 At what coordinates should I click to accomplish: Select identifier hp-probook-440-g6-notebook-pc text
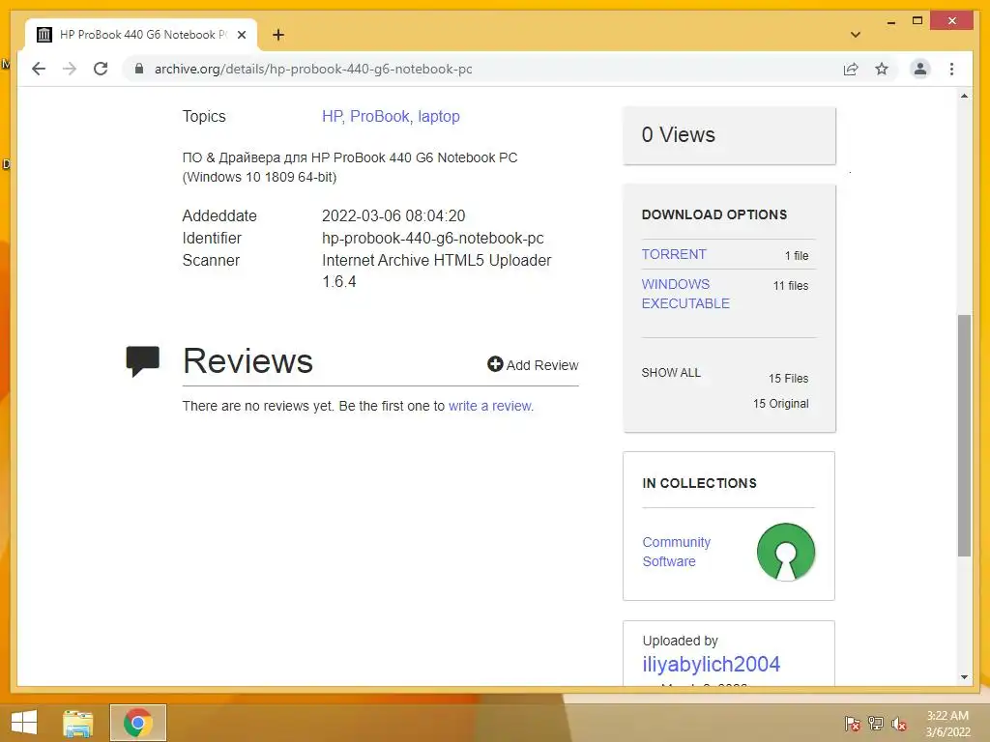point(432,238)
